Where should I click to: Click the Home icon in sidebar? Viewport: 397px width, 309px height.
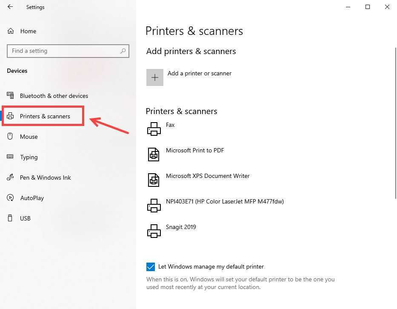11,31
